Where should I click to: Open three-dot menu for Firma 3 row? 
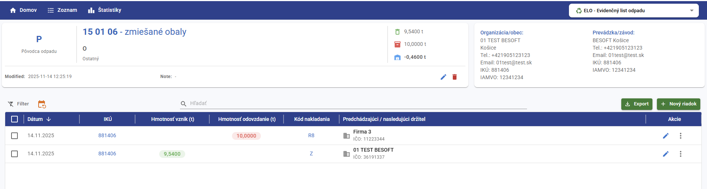(x=680, y=136)
